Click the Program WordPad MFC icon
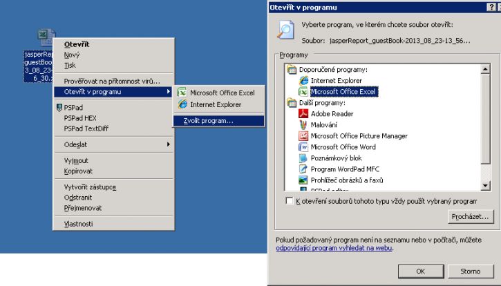Screen dimensions: 501x286 tap(303, 169)
